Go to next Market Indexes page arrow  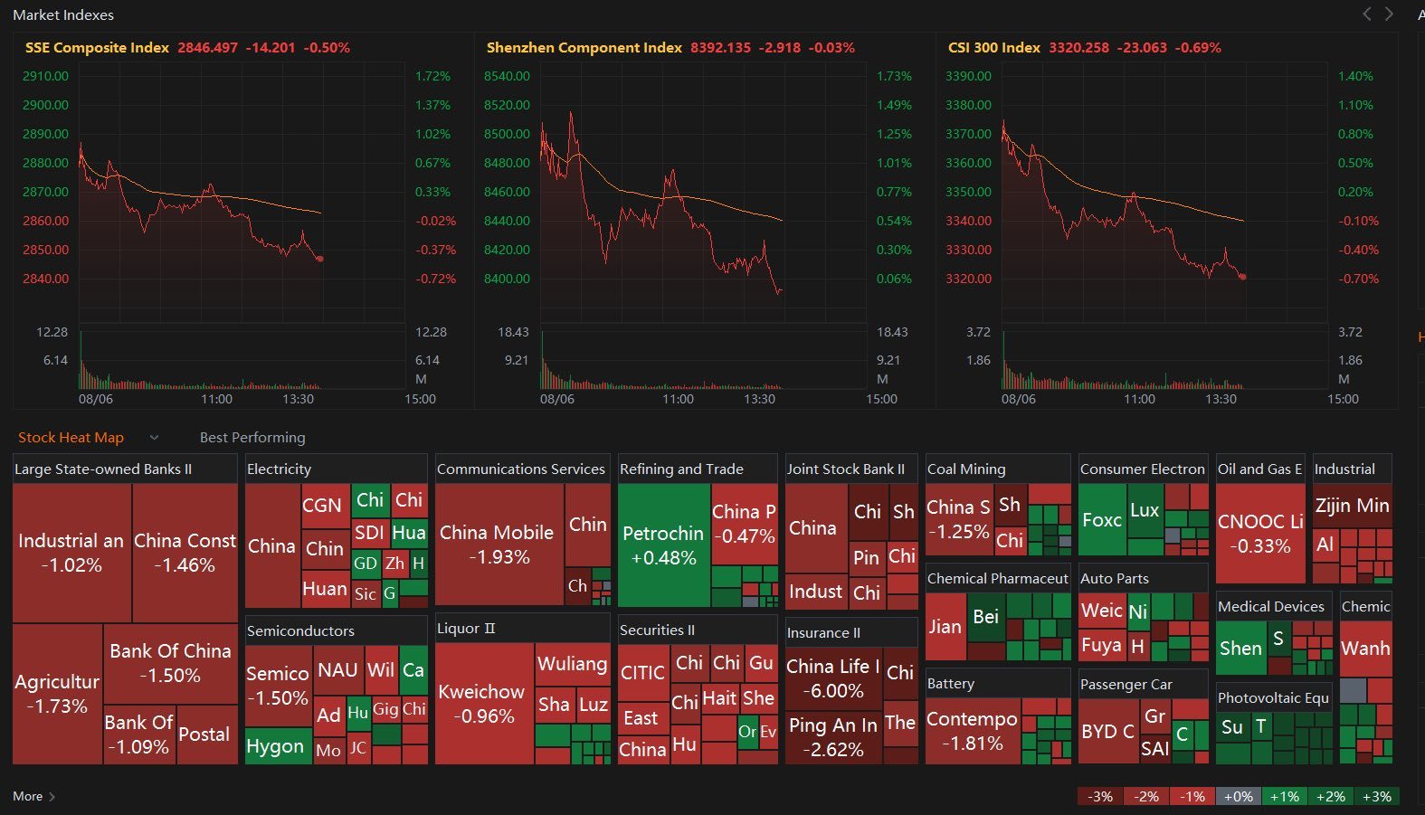point(1389,14)
